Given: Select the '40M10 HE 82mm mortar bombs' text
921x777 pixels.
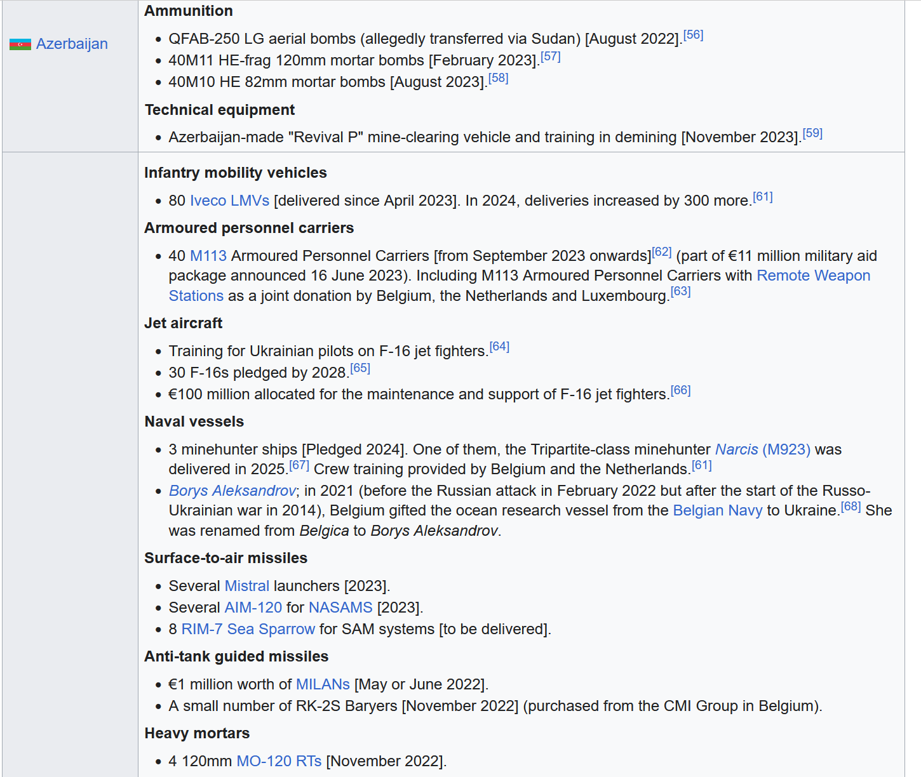Looking at the screenshot, I should click(x=278, y=82).
